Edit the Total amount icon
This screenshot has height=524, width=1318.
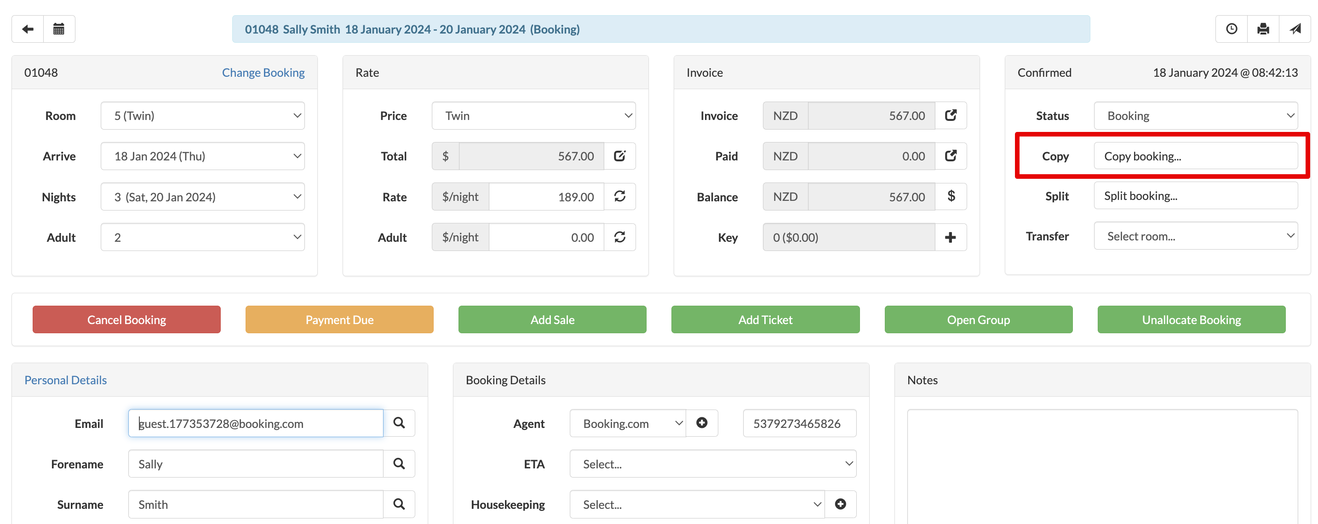click(x=619, y=156)
